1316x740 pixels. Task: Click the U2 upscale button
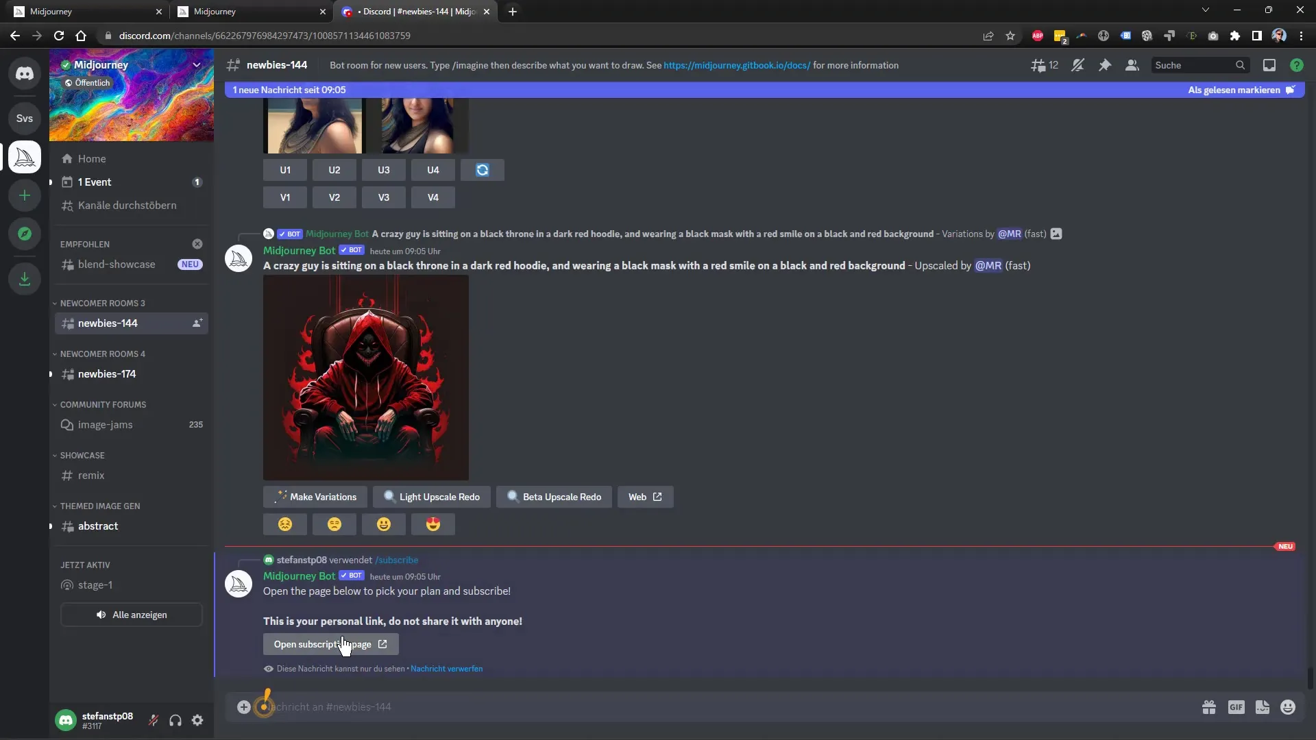coord(334,170)
